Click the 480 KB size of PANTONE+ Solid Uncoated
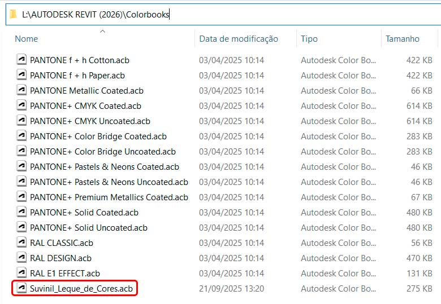The height and width of the screenshot is (304, 441). coord(420,228)
